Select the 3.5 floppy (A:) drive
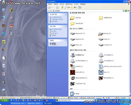131x105 pixels. [x=73, y=55]
